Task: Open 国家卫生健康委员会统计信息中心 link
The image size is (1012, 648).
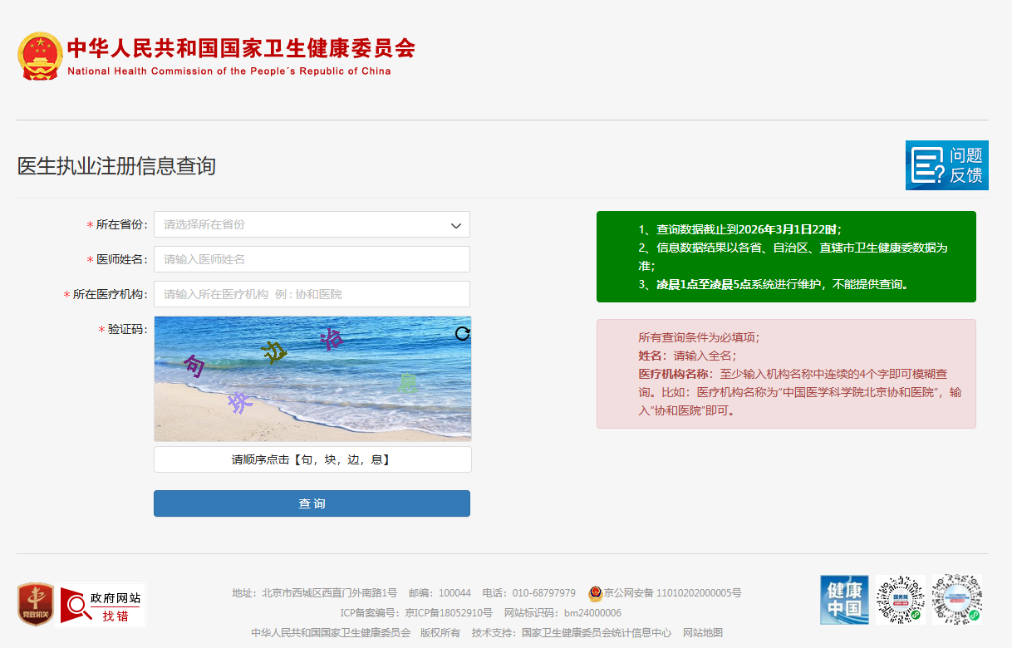Action: tap(596, 633)
